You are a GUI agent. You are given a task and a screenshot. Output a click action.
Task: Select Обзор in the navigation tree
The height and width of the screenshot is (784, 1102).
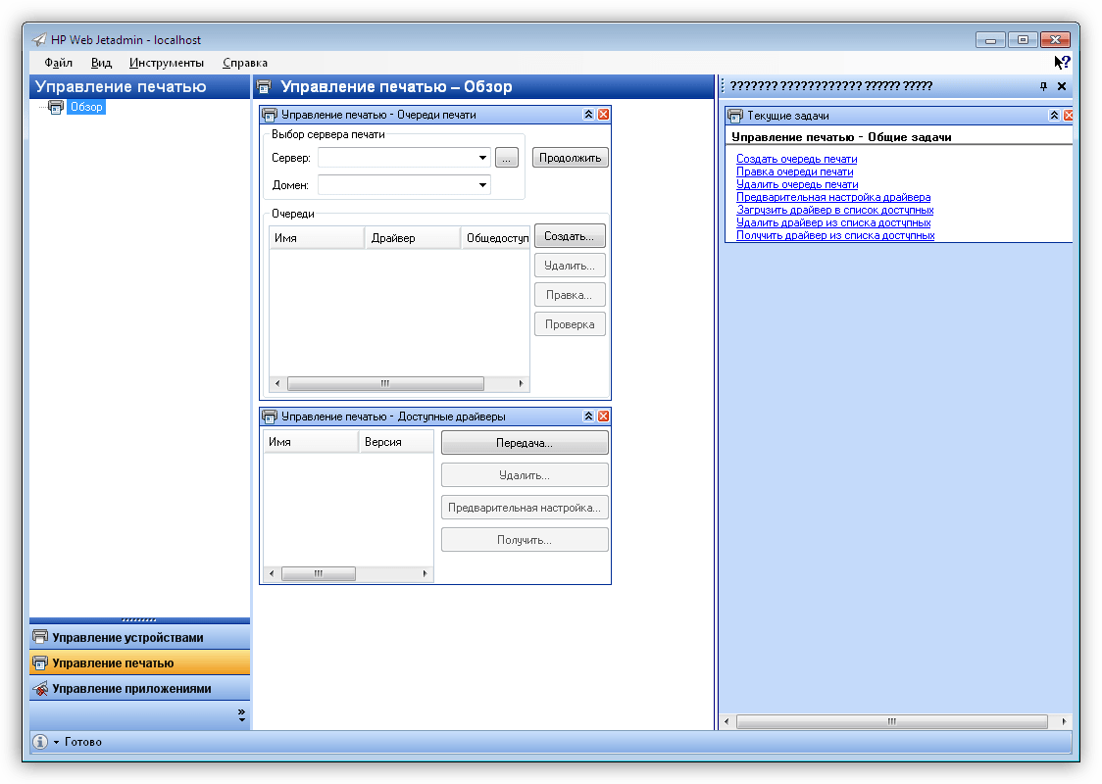[86, 107]
